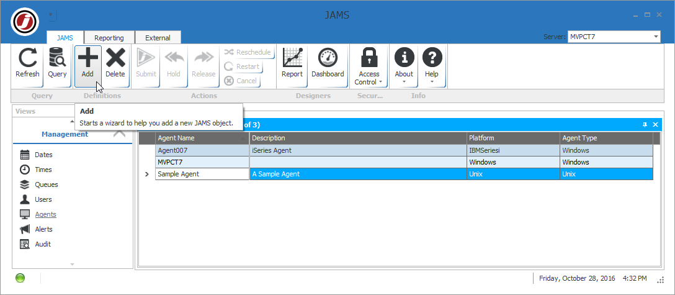
Task: Select the Sample Agent name cell
Action: 202,174
